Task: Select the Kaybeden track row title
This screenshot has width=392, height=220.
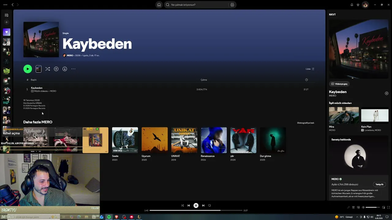Action: 37,88
